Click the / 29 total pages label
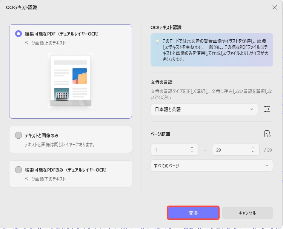 [x=268, y=150]
